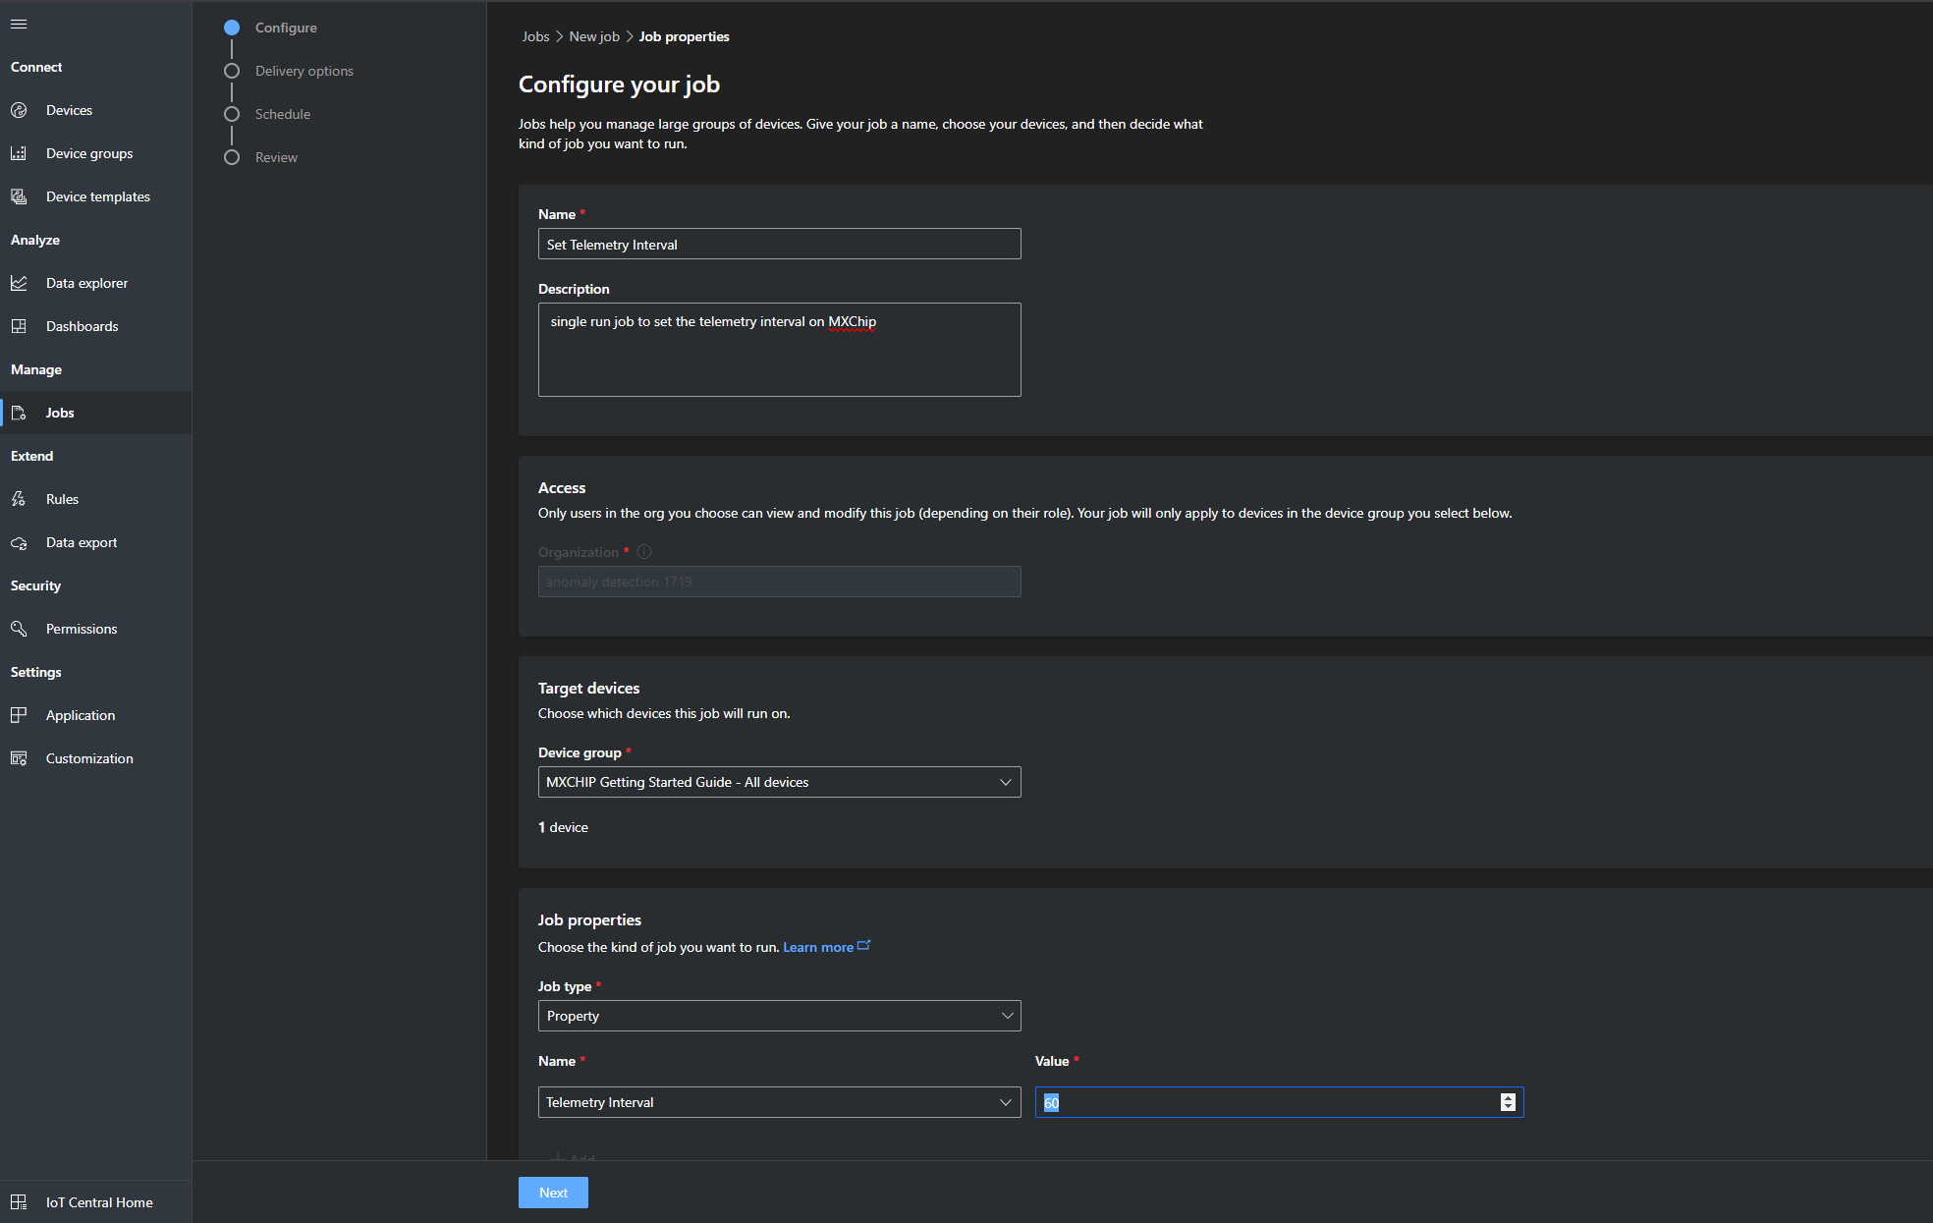The image size is (1933, 1223).
Task: Click the disabled Organization field
Action: 779,582
